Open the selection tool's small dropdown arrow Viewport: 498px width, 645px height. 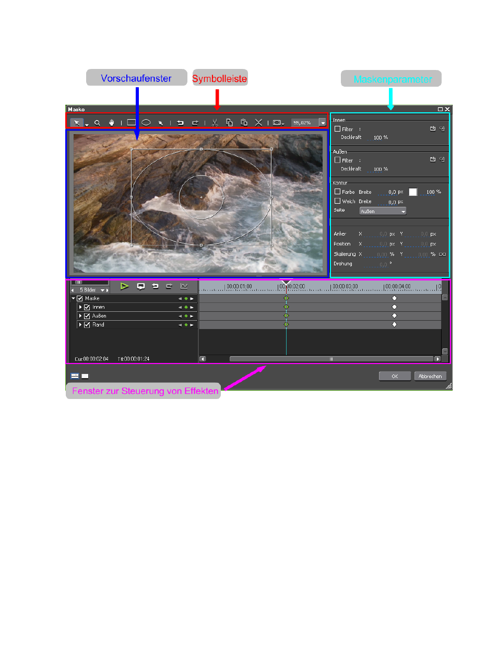87,125
